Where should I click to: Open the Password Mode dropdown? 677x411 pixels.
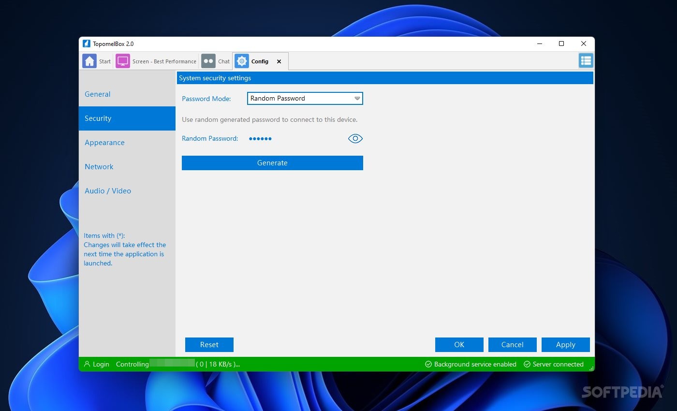(x=305, y=98)
